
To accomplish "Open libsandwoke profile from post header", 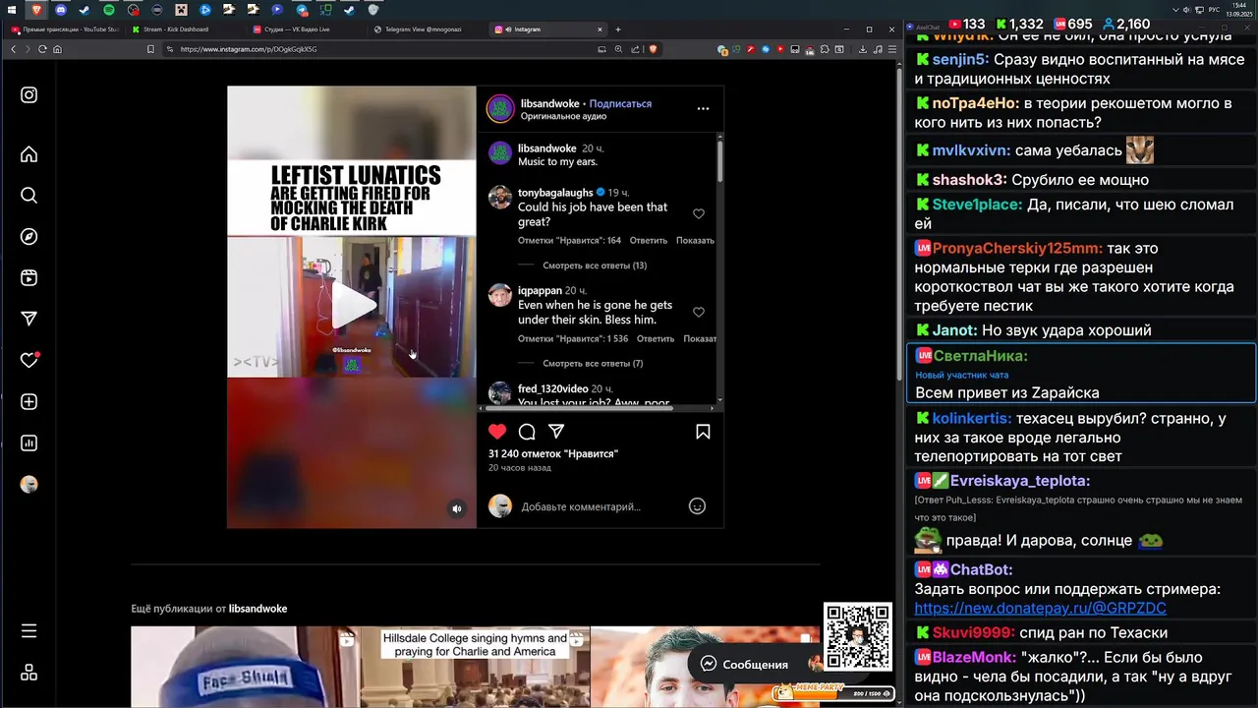I will pos(549,103).
